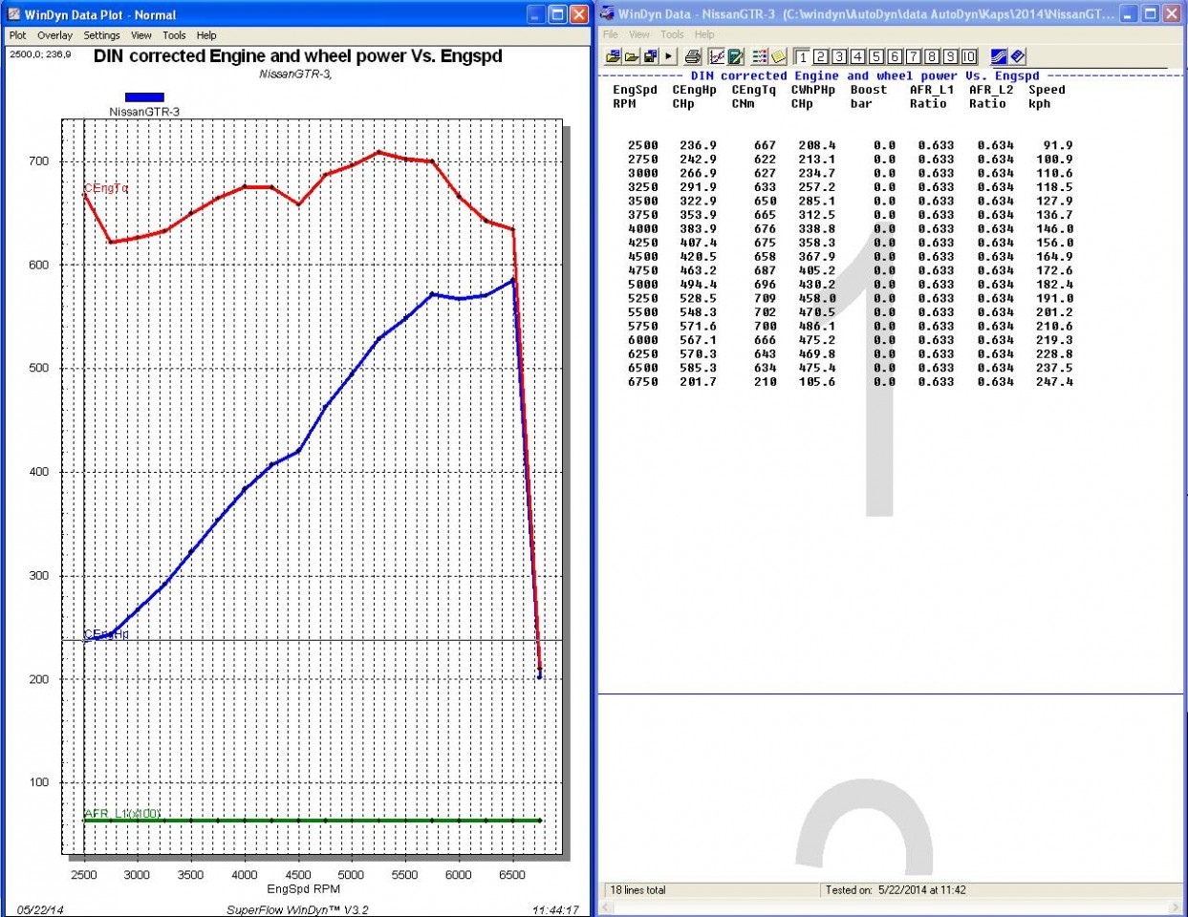Open the Tools menu in WinDyn Data window

click(672, 34)
